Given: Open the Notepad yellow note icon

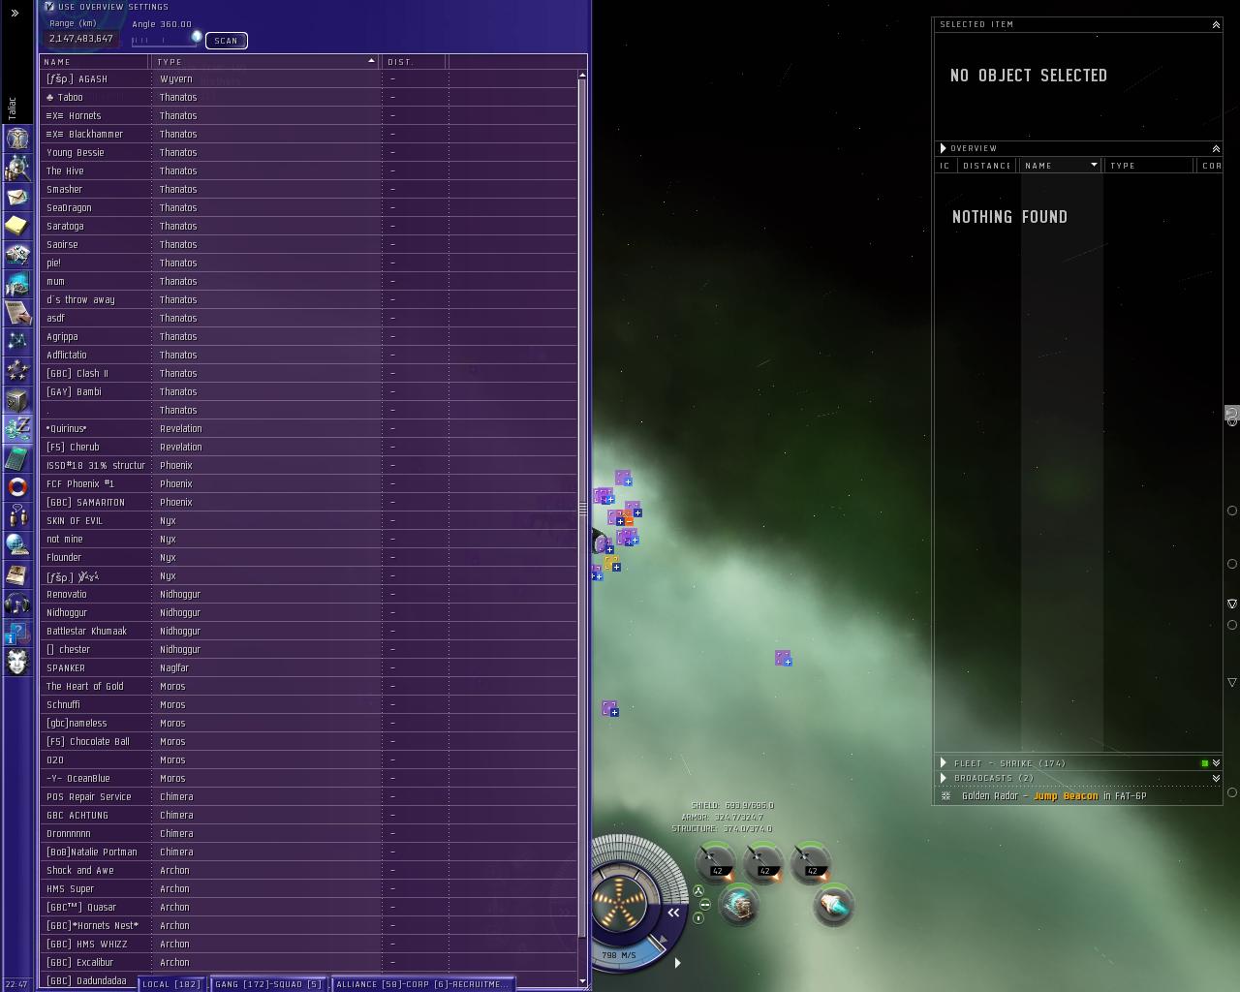Looking at the screenshot, I should pyautogui.click(x=17, y=226).
